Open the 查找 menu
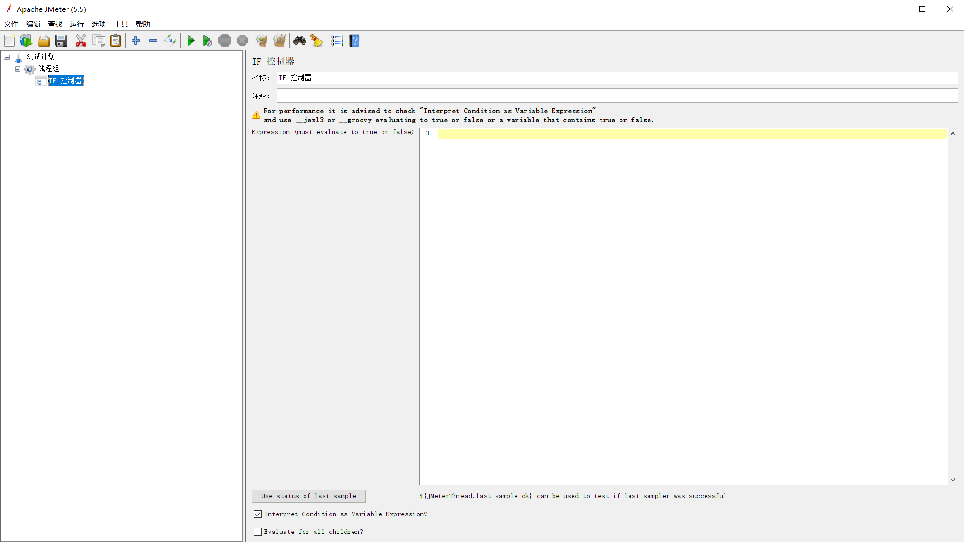 pos(55,24)
